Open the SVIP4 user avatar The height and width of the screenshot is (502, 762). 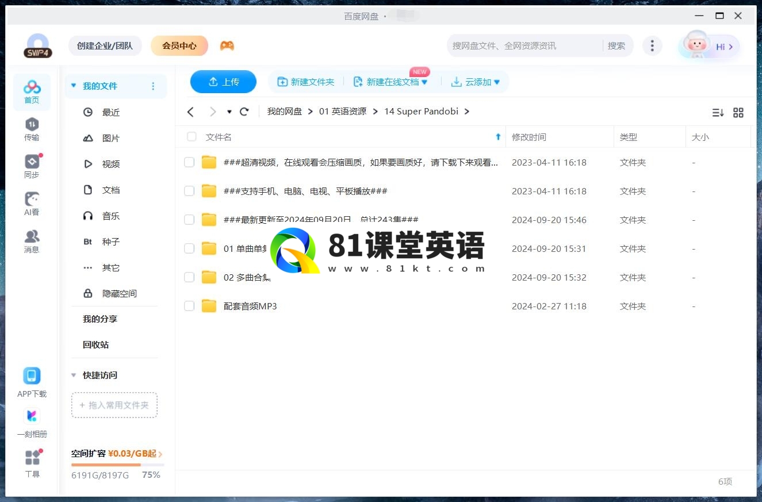tap(38, 45)
